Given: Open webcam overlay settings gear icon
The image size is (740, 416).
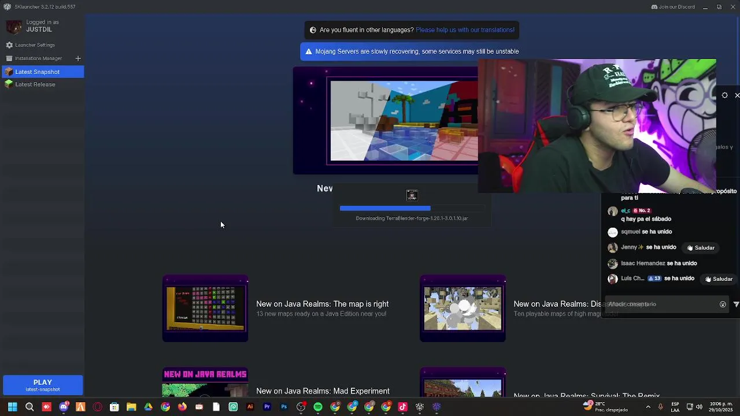Looking at the screenshot, I should click(x=725, y=95).
